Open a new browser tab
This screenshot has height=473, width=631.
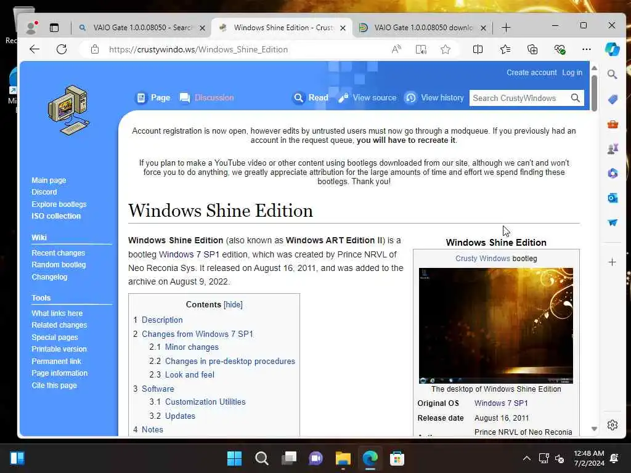click(506, 28)
